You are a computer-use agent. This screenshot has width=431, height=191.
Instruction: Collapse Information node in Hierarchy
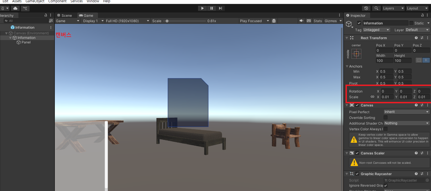pyautogui.click(x=11, y=38)
